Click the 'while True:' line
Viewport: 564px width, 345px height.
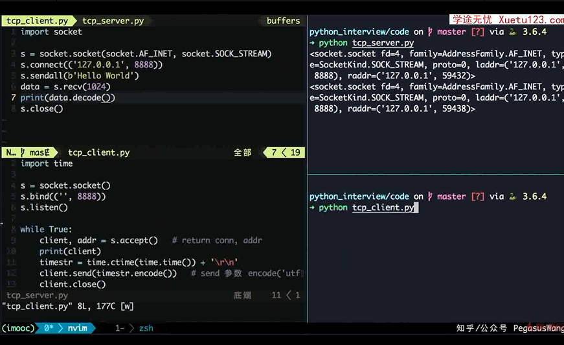coord(46,230)
